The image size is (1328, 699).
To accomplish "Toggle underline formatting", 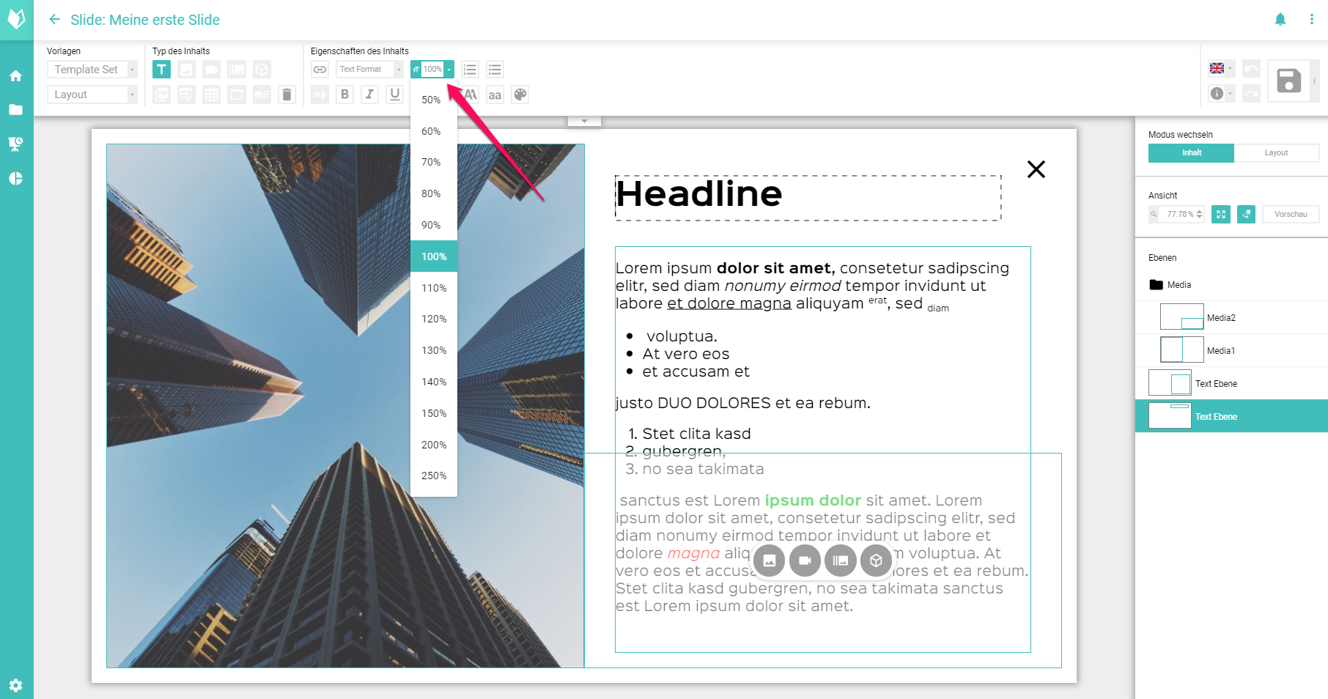I will pyautogui.click(x=395, y=95).
